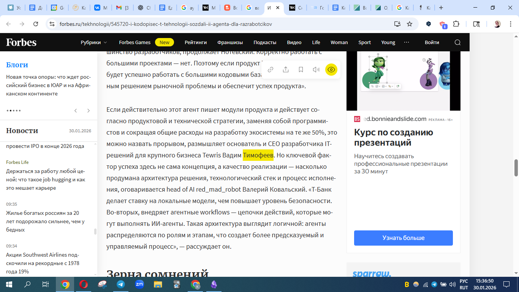Open the news about housing of rich Russians
This screenshot has width=519, height=292.
tap(45, 221)
